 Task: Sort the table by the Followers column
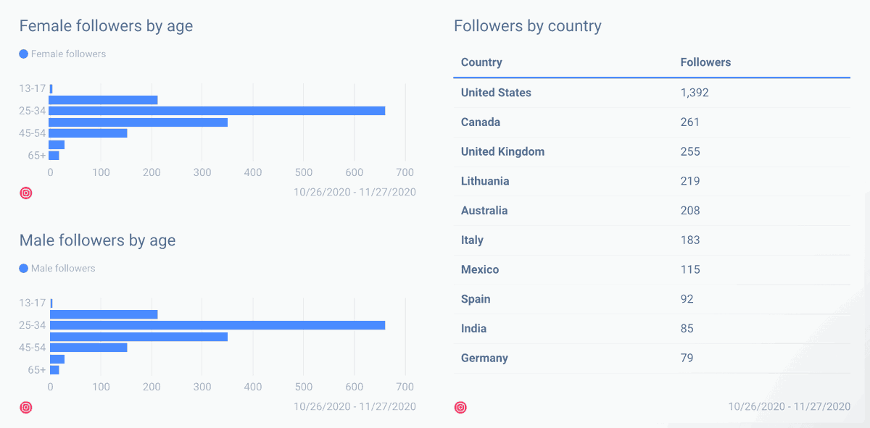click(x=705, y=62)
